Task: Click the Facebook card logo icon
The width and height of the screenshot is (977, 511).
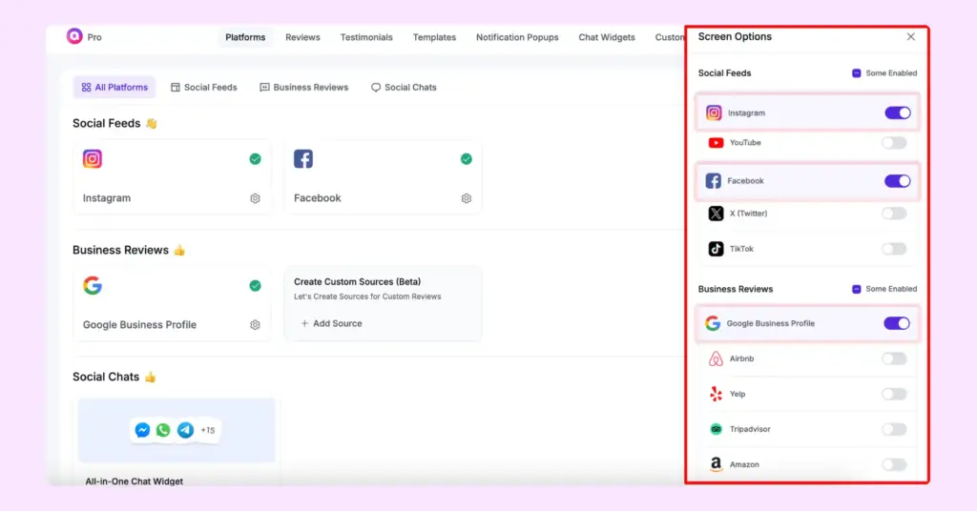Action: pos(303,158)
